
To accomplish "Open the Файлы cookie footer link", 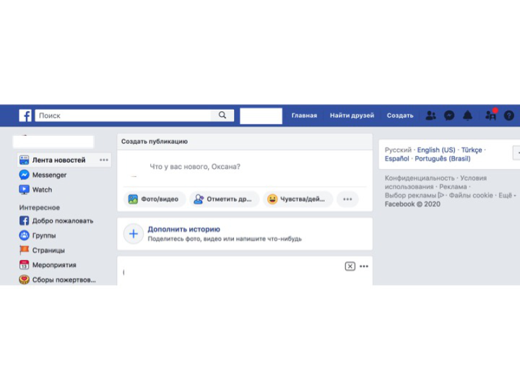I will [471, 196].
